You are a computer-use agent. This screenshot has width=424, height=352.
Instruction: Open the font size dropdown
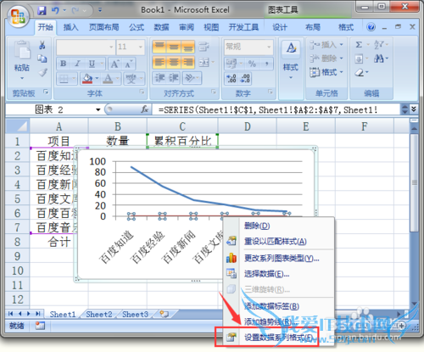click(141, 47)
